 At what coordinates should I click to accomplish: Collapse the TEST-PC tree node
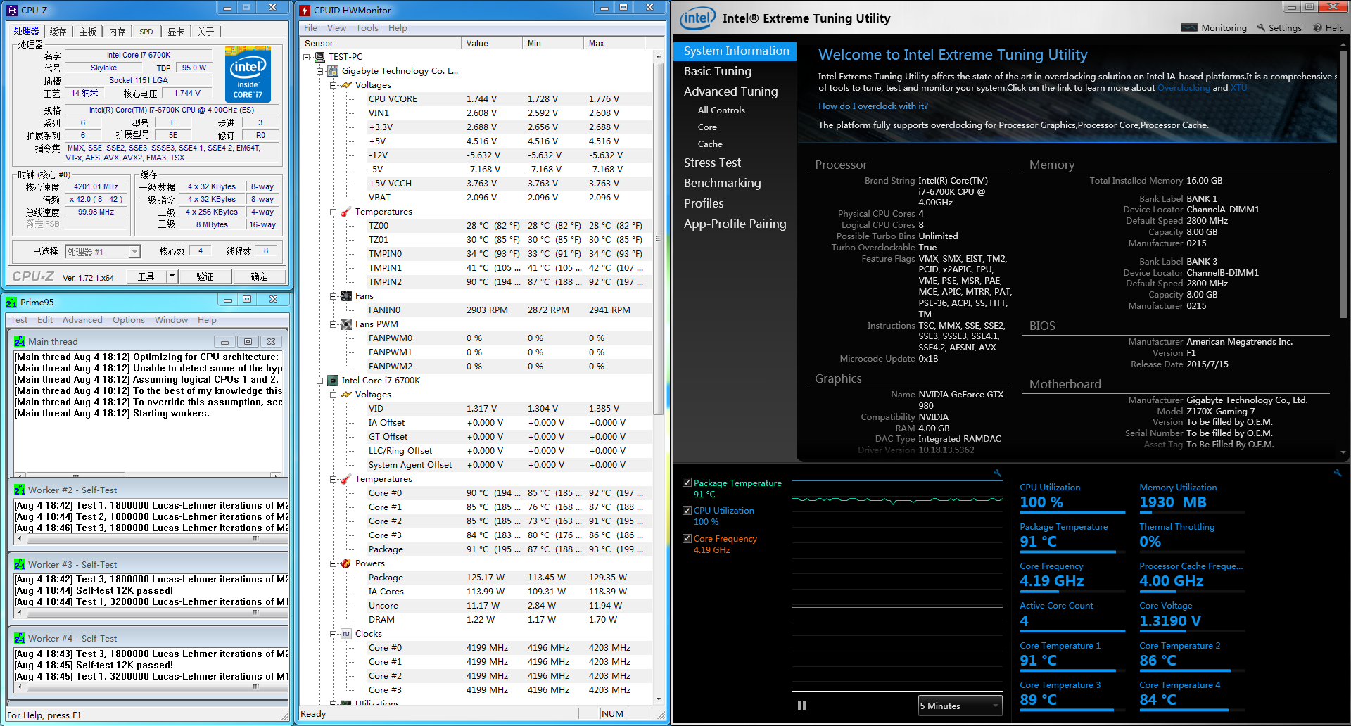click(x=307, y=57)
